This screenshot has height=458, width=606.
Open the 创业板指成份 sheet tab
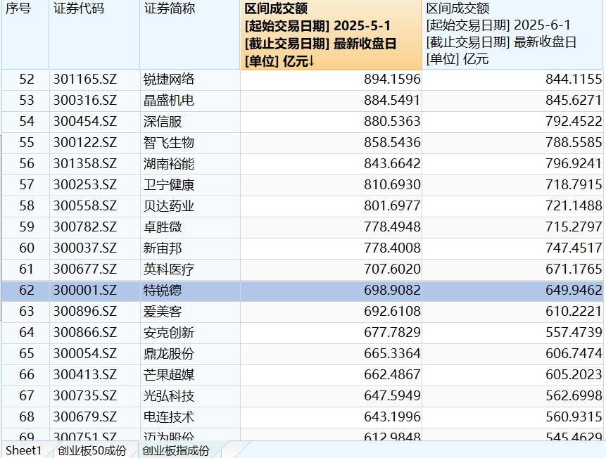click(176, 450)
